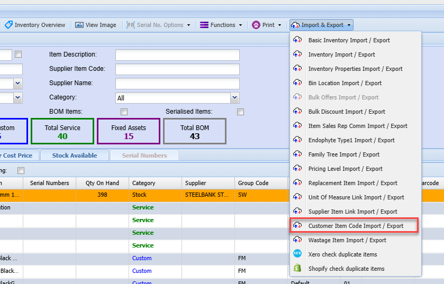This screenshot has height=284, width=444.
Task: Click the Fixed Assets 15 tile
Action: pos(129,131)
